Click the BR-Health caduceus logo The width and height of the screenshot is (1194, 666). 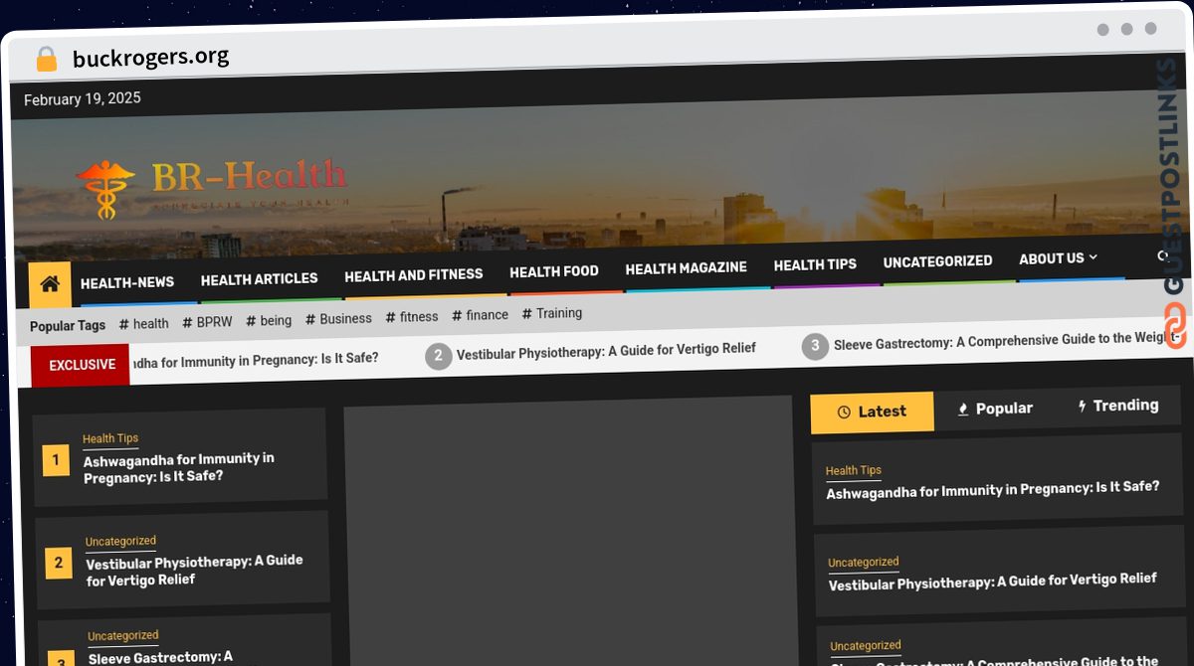click(106, 190)
